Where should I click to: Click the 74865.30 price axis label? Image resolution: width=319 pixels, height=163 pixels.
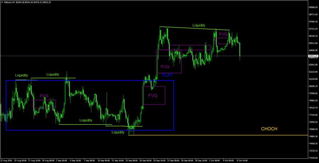click(x=313, y=136)
